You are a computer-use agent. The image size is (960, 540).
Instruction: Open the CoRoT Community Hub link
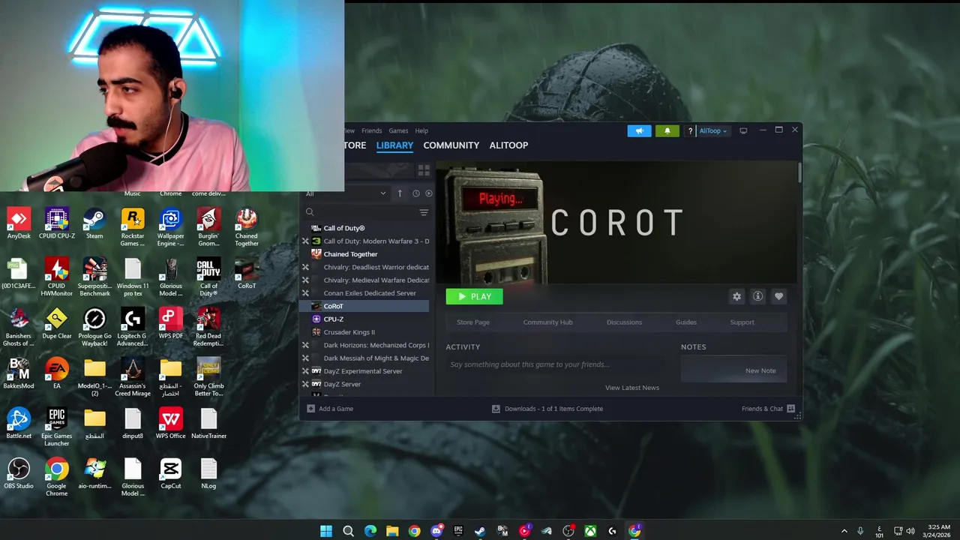[x=547, y=322]
